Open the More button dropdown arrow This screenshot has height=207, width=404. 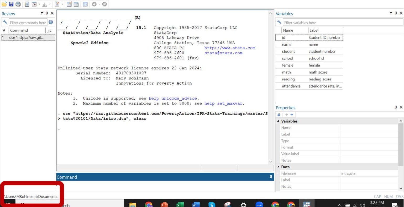pos(99,4)
